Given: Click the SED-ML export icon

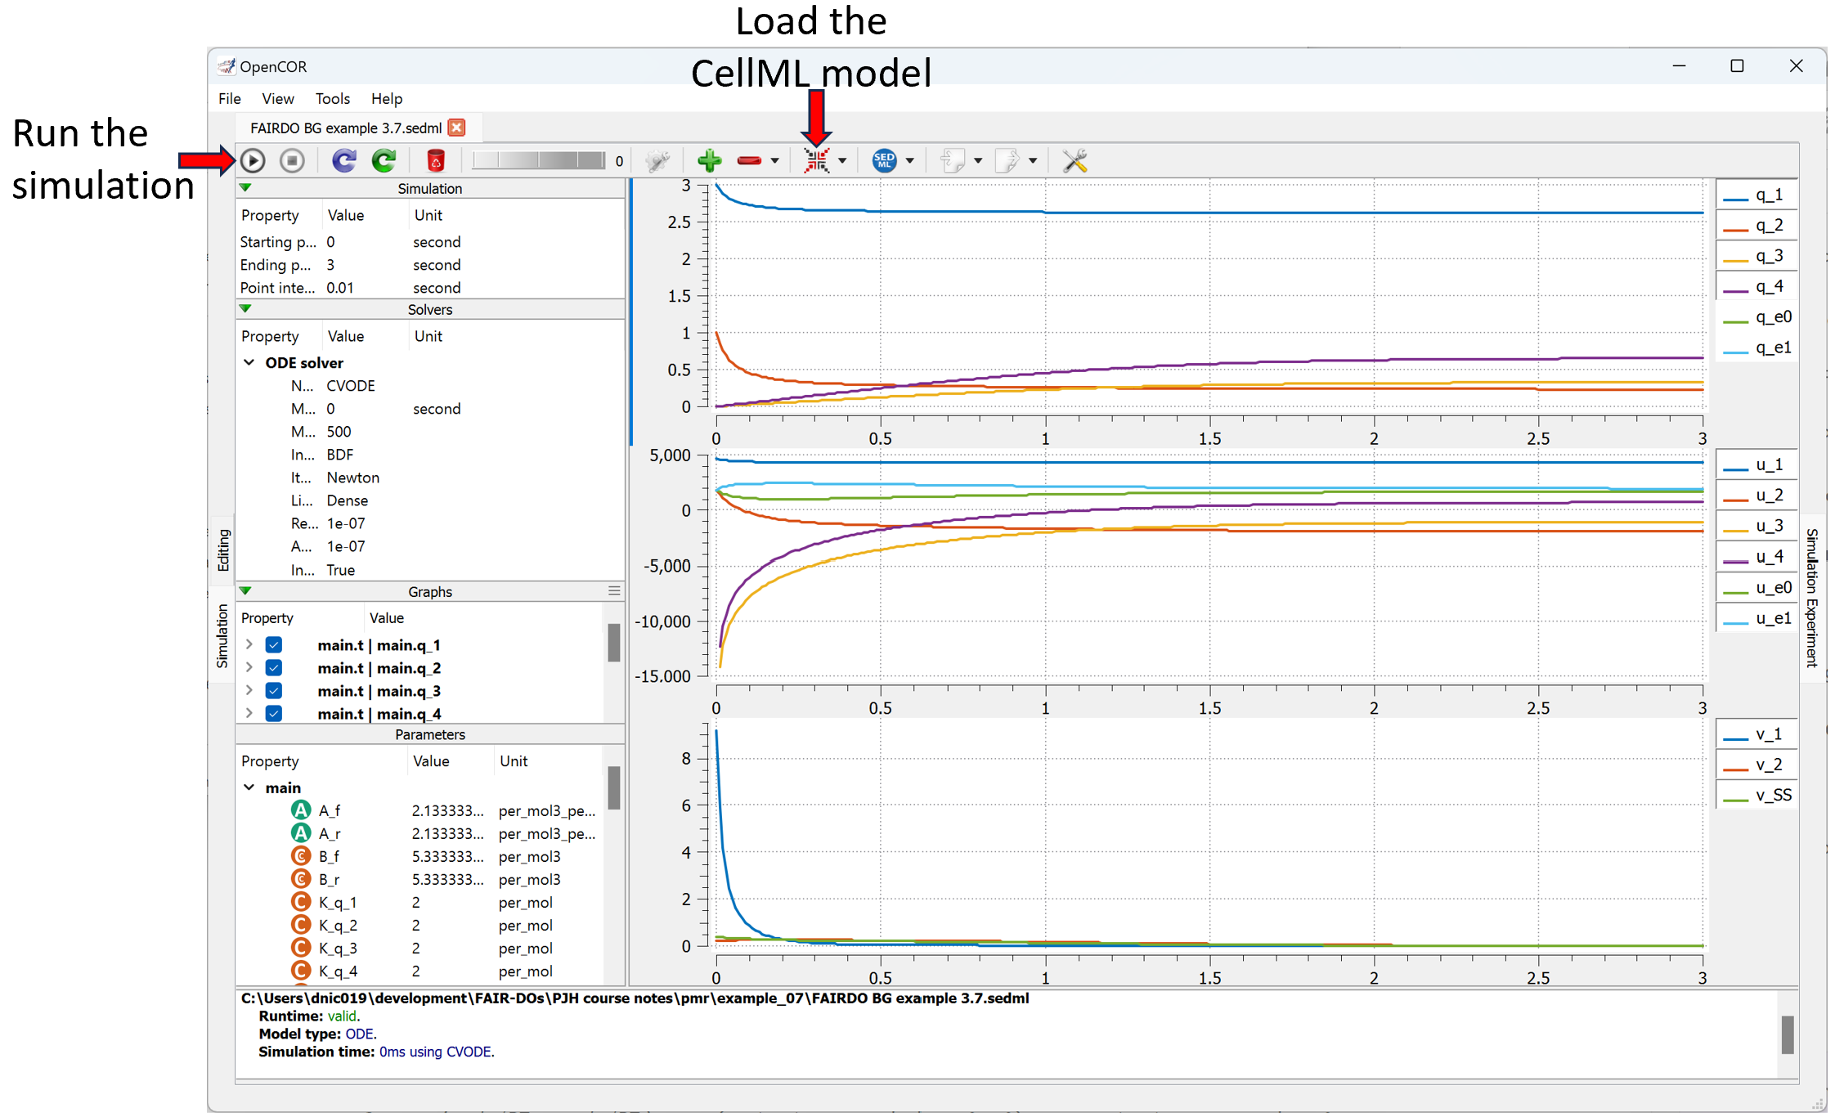Looking at the screenshot, I should [x=884, y=160].
